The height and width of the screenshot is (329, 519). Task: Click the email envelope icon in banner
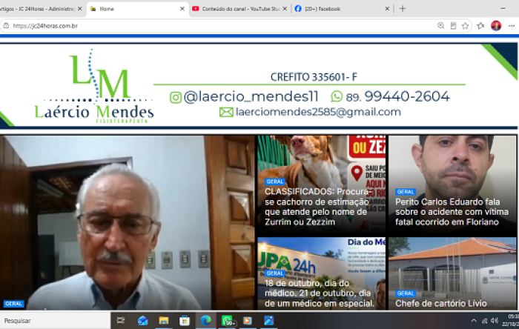226,113
